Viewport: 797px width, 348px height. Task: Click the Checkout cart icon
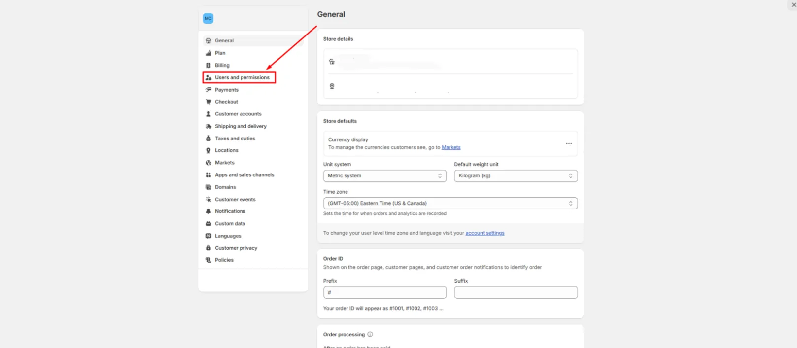(208, 102)
